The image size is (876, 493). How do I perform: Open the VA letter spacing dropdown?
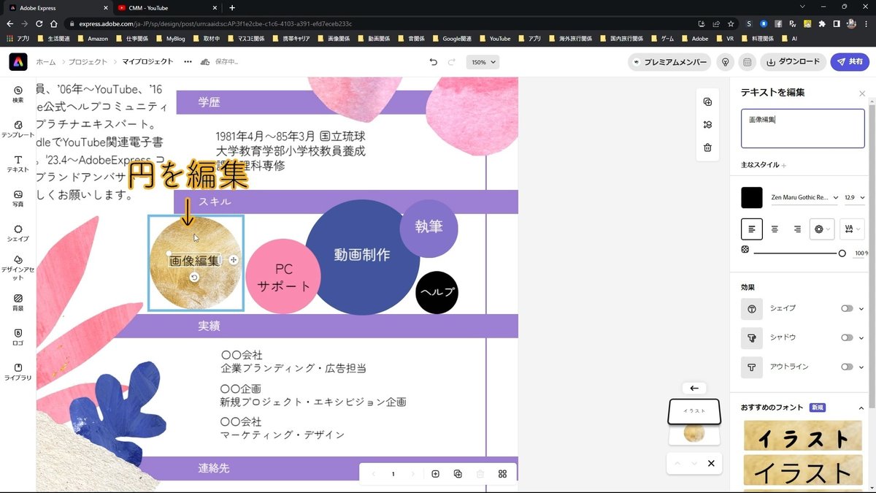pyautogui.click(x=852, y=229)
